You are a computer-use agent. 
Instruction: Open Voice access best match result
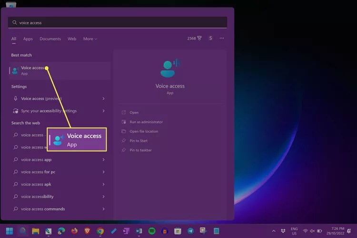59,70
